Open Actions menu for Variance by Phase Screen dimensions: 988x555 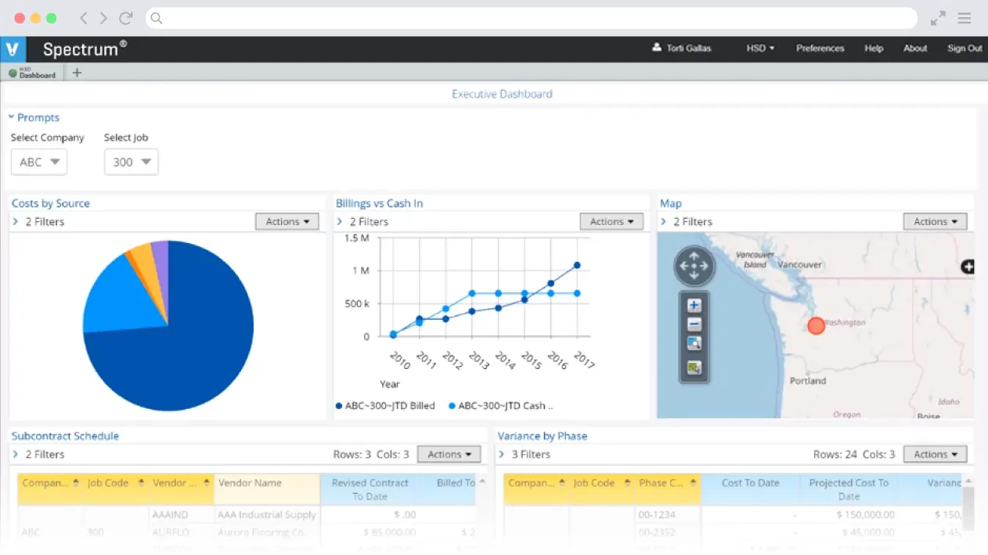click(936, 454)
